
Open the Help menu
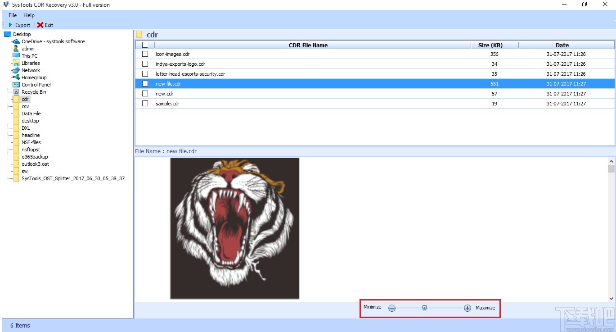29,15
